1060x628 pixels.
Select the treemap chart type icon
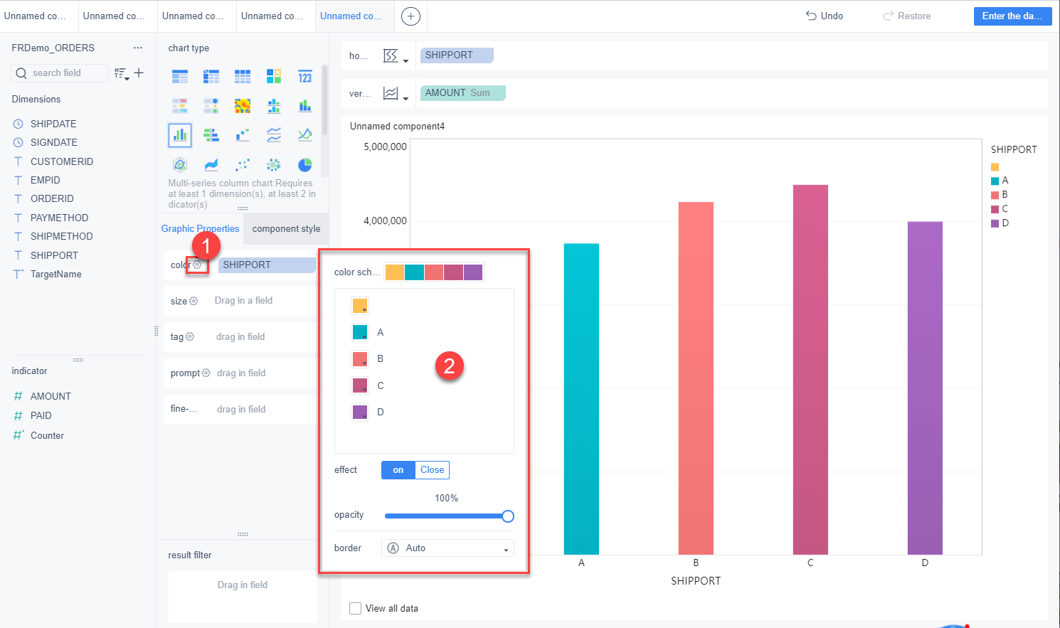click(x=274, y=77)
